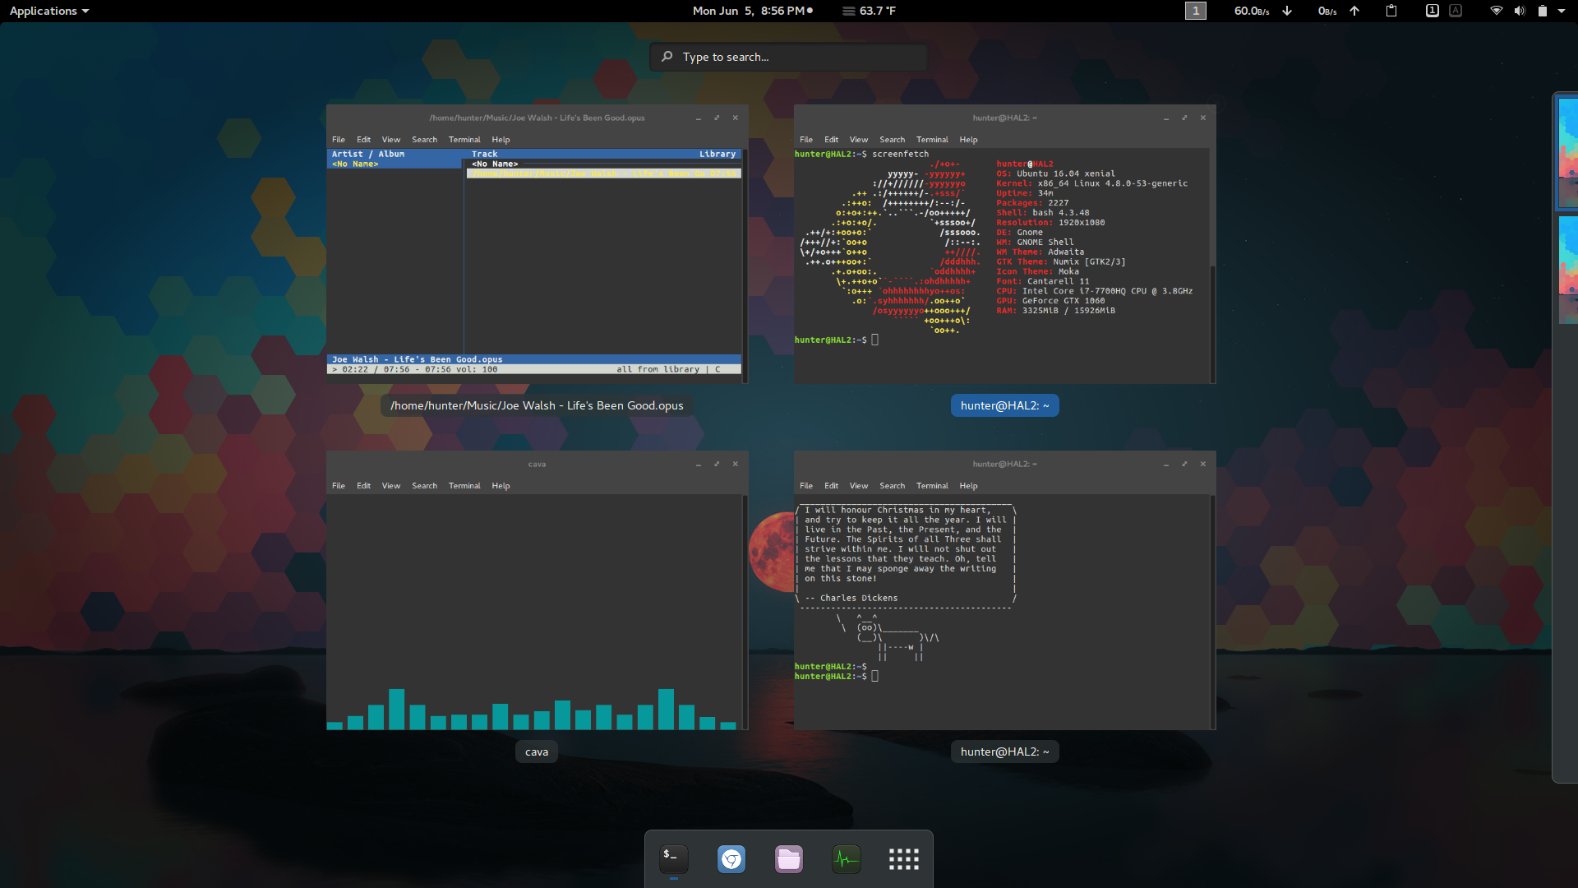Expand the system menu arrow at top right
This screenshot has height=888, width=1578.
click(1562, 11)
